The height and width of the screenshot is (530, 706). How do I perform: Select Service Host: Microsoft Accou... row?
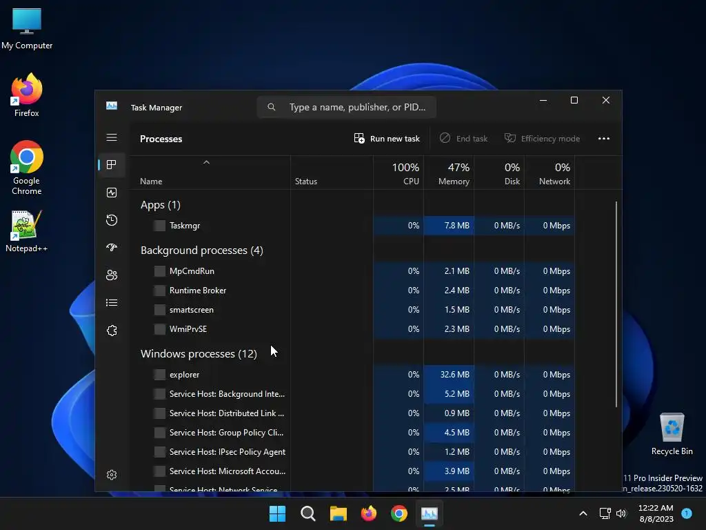point(352,471)
